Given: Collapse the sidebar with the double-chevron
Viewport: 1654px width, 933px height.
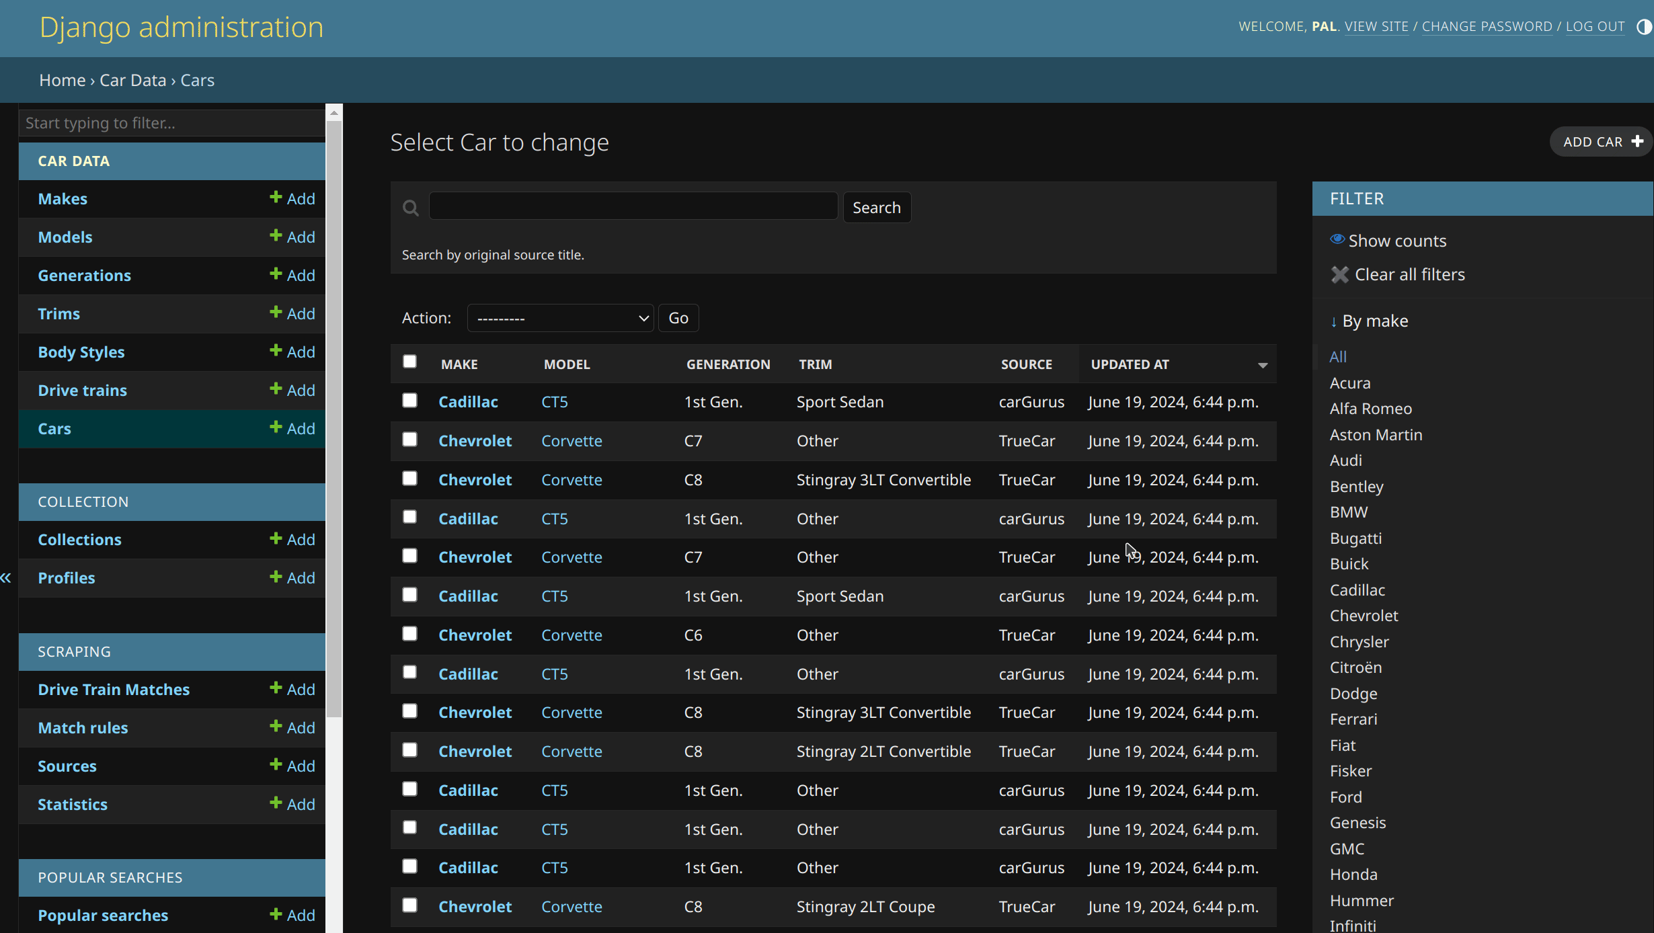Looking at the screenshot, I should (x=6, y=578).
